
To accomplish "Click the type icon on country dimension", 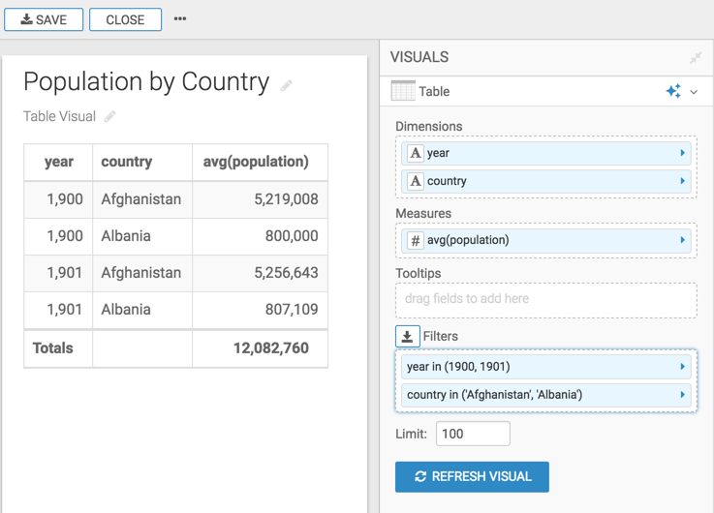I will tap(415, 181).
